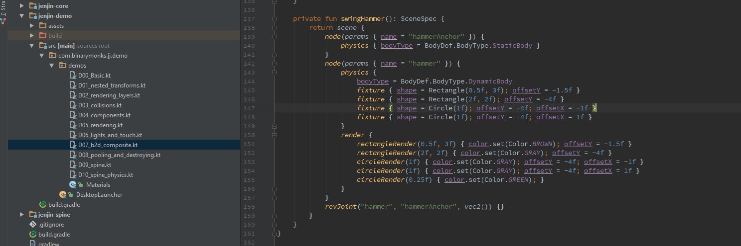Click the D02_rendering_layers.kt file icon
This screenshot has height=246, width=741.
(73, 95)
